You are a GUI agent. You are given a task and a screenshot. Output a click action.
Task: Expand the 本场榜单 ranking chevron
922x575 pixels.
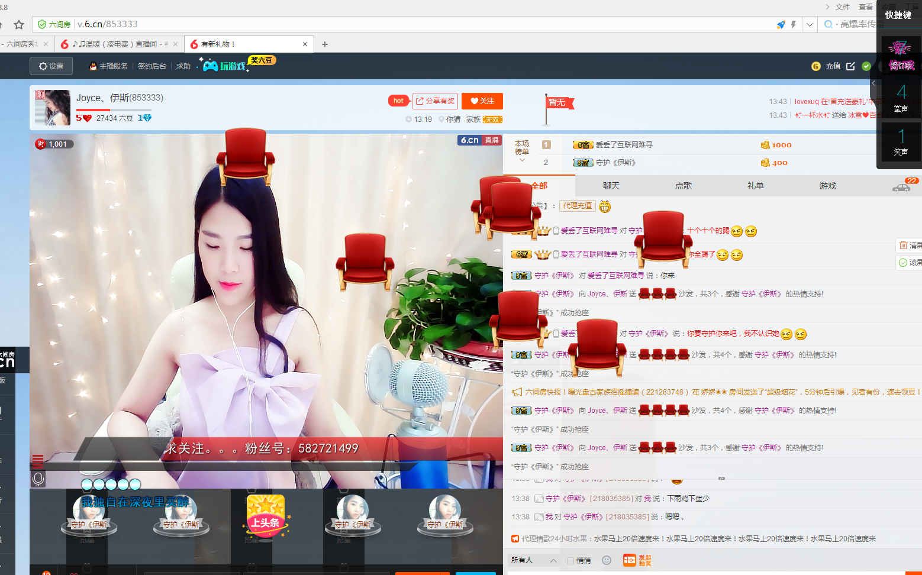(522, 160)
